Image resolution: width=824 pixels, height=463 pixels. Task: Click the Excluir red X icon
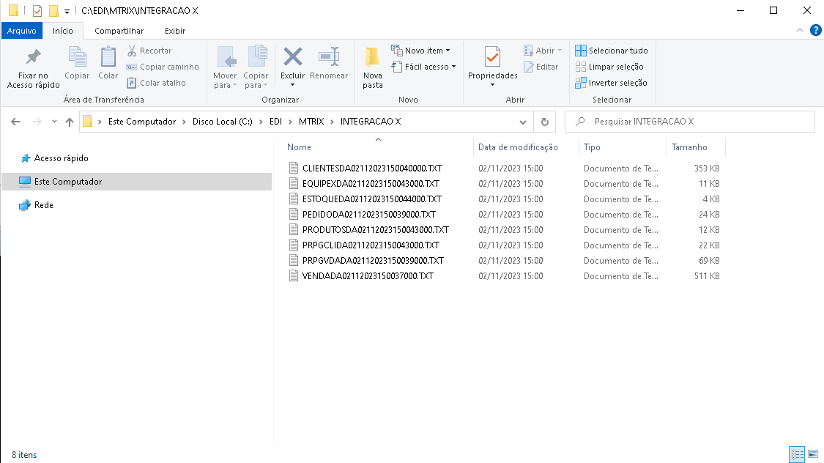pos(293,57)
